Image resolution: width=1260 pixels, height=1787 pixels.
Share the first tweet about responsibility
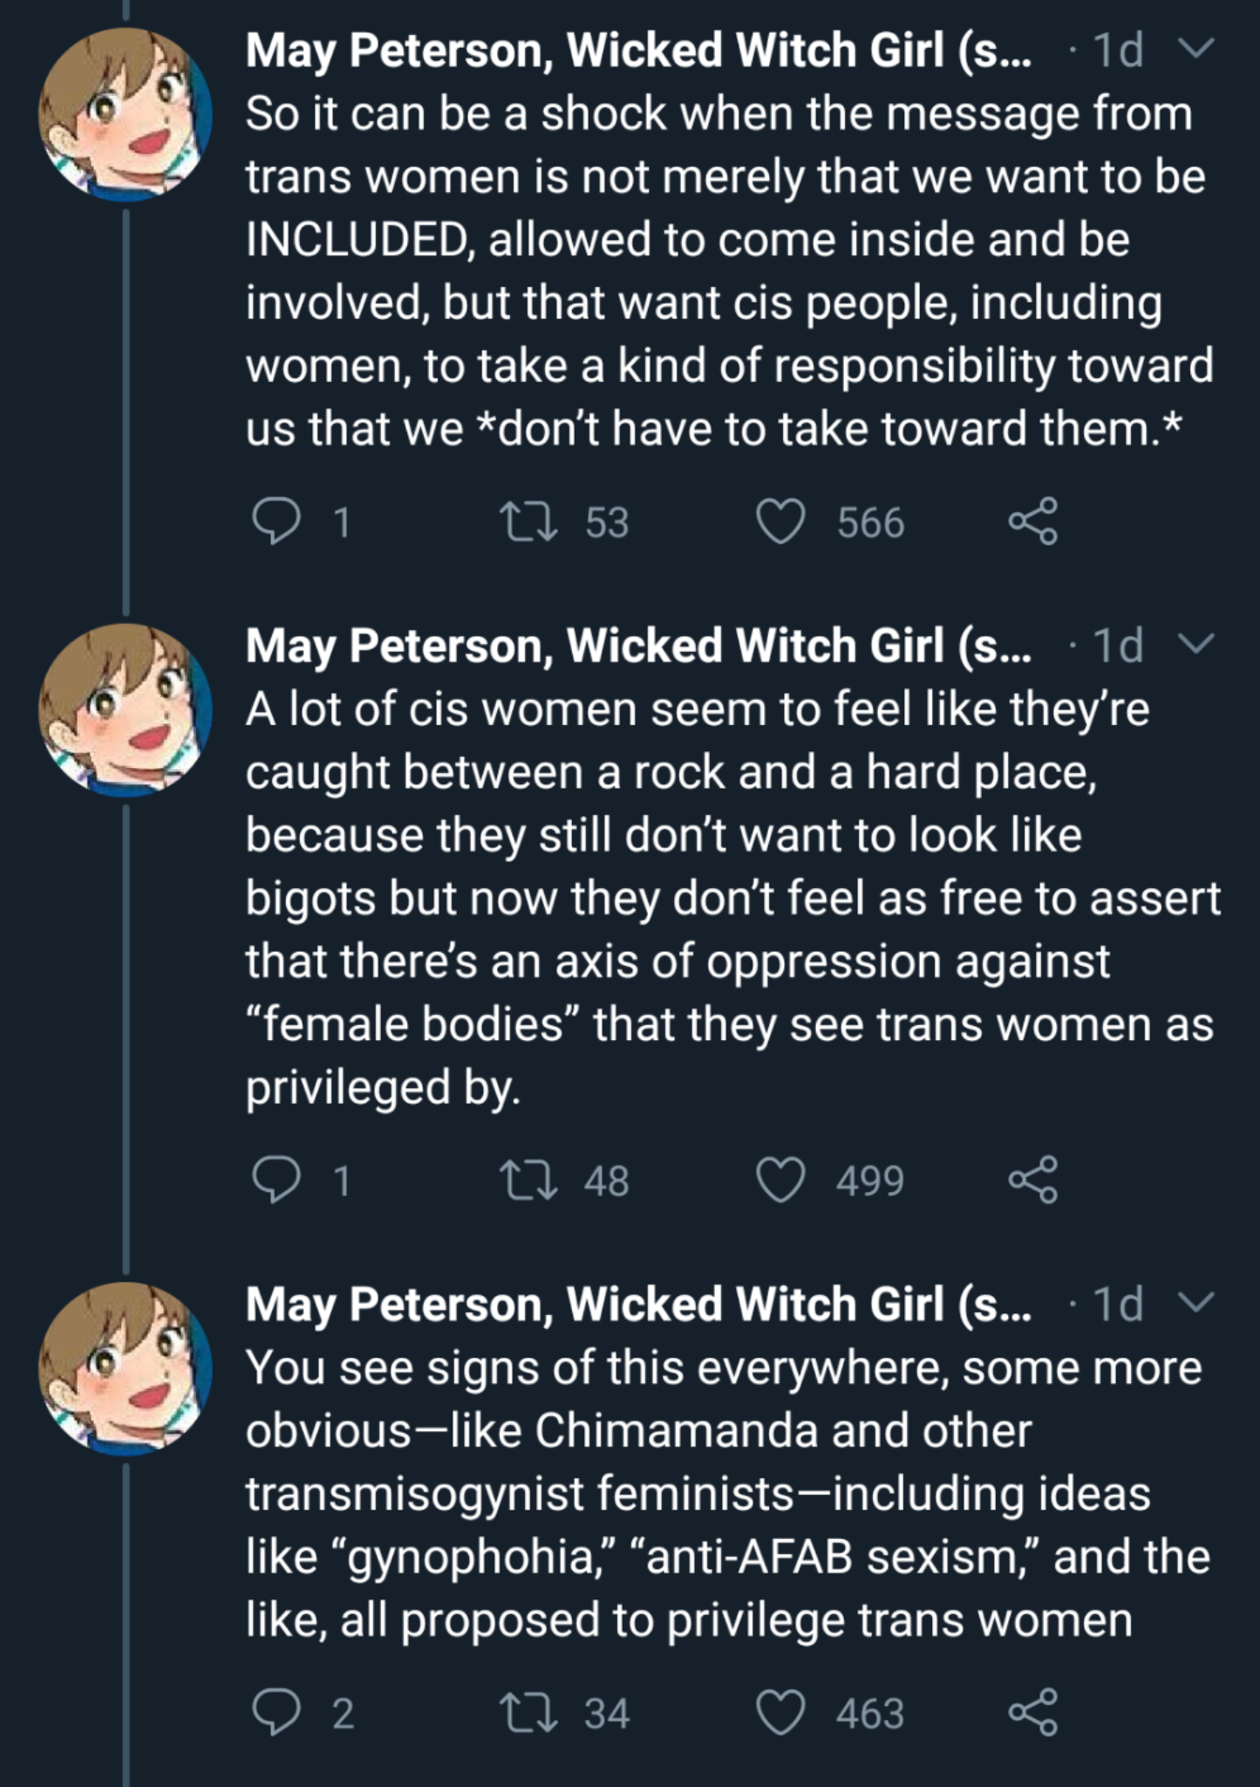1033,522
